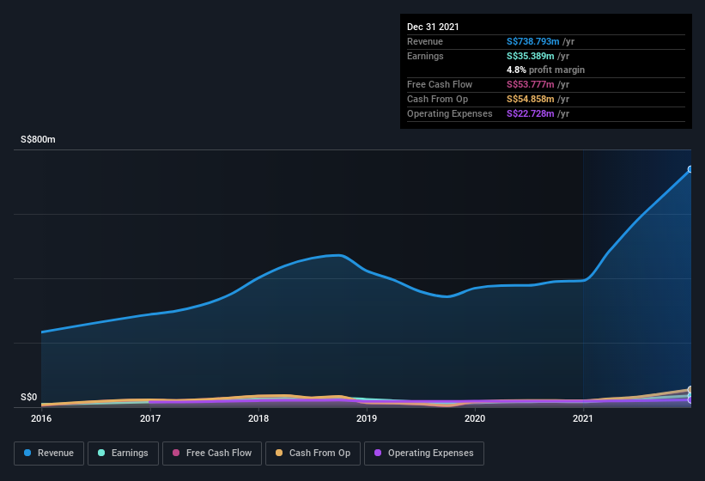This screenshot has width=705, height=481.
Task: Click the 2021 x-axis label
Action: 583,418
